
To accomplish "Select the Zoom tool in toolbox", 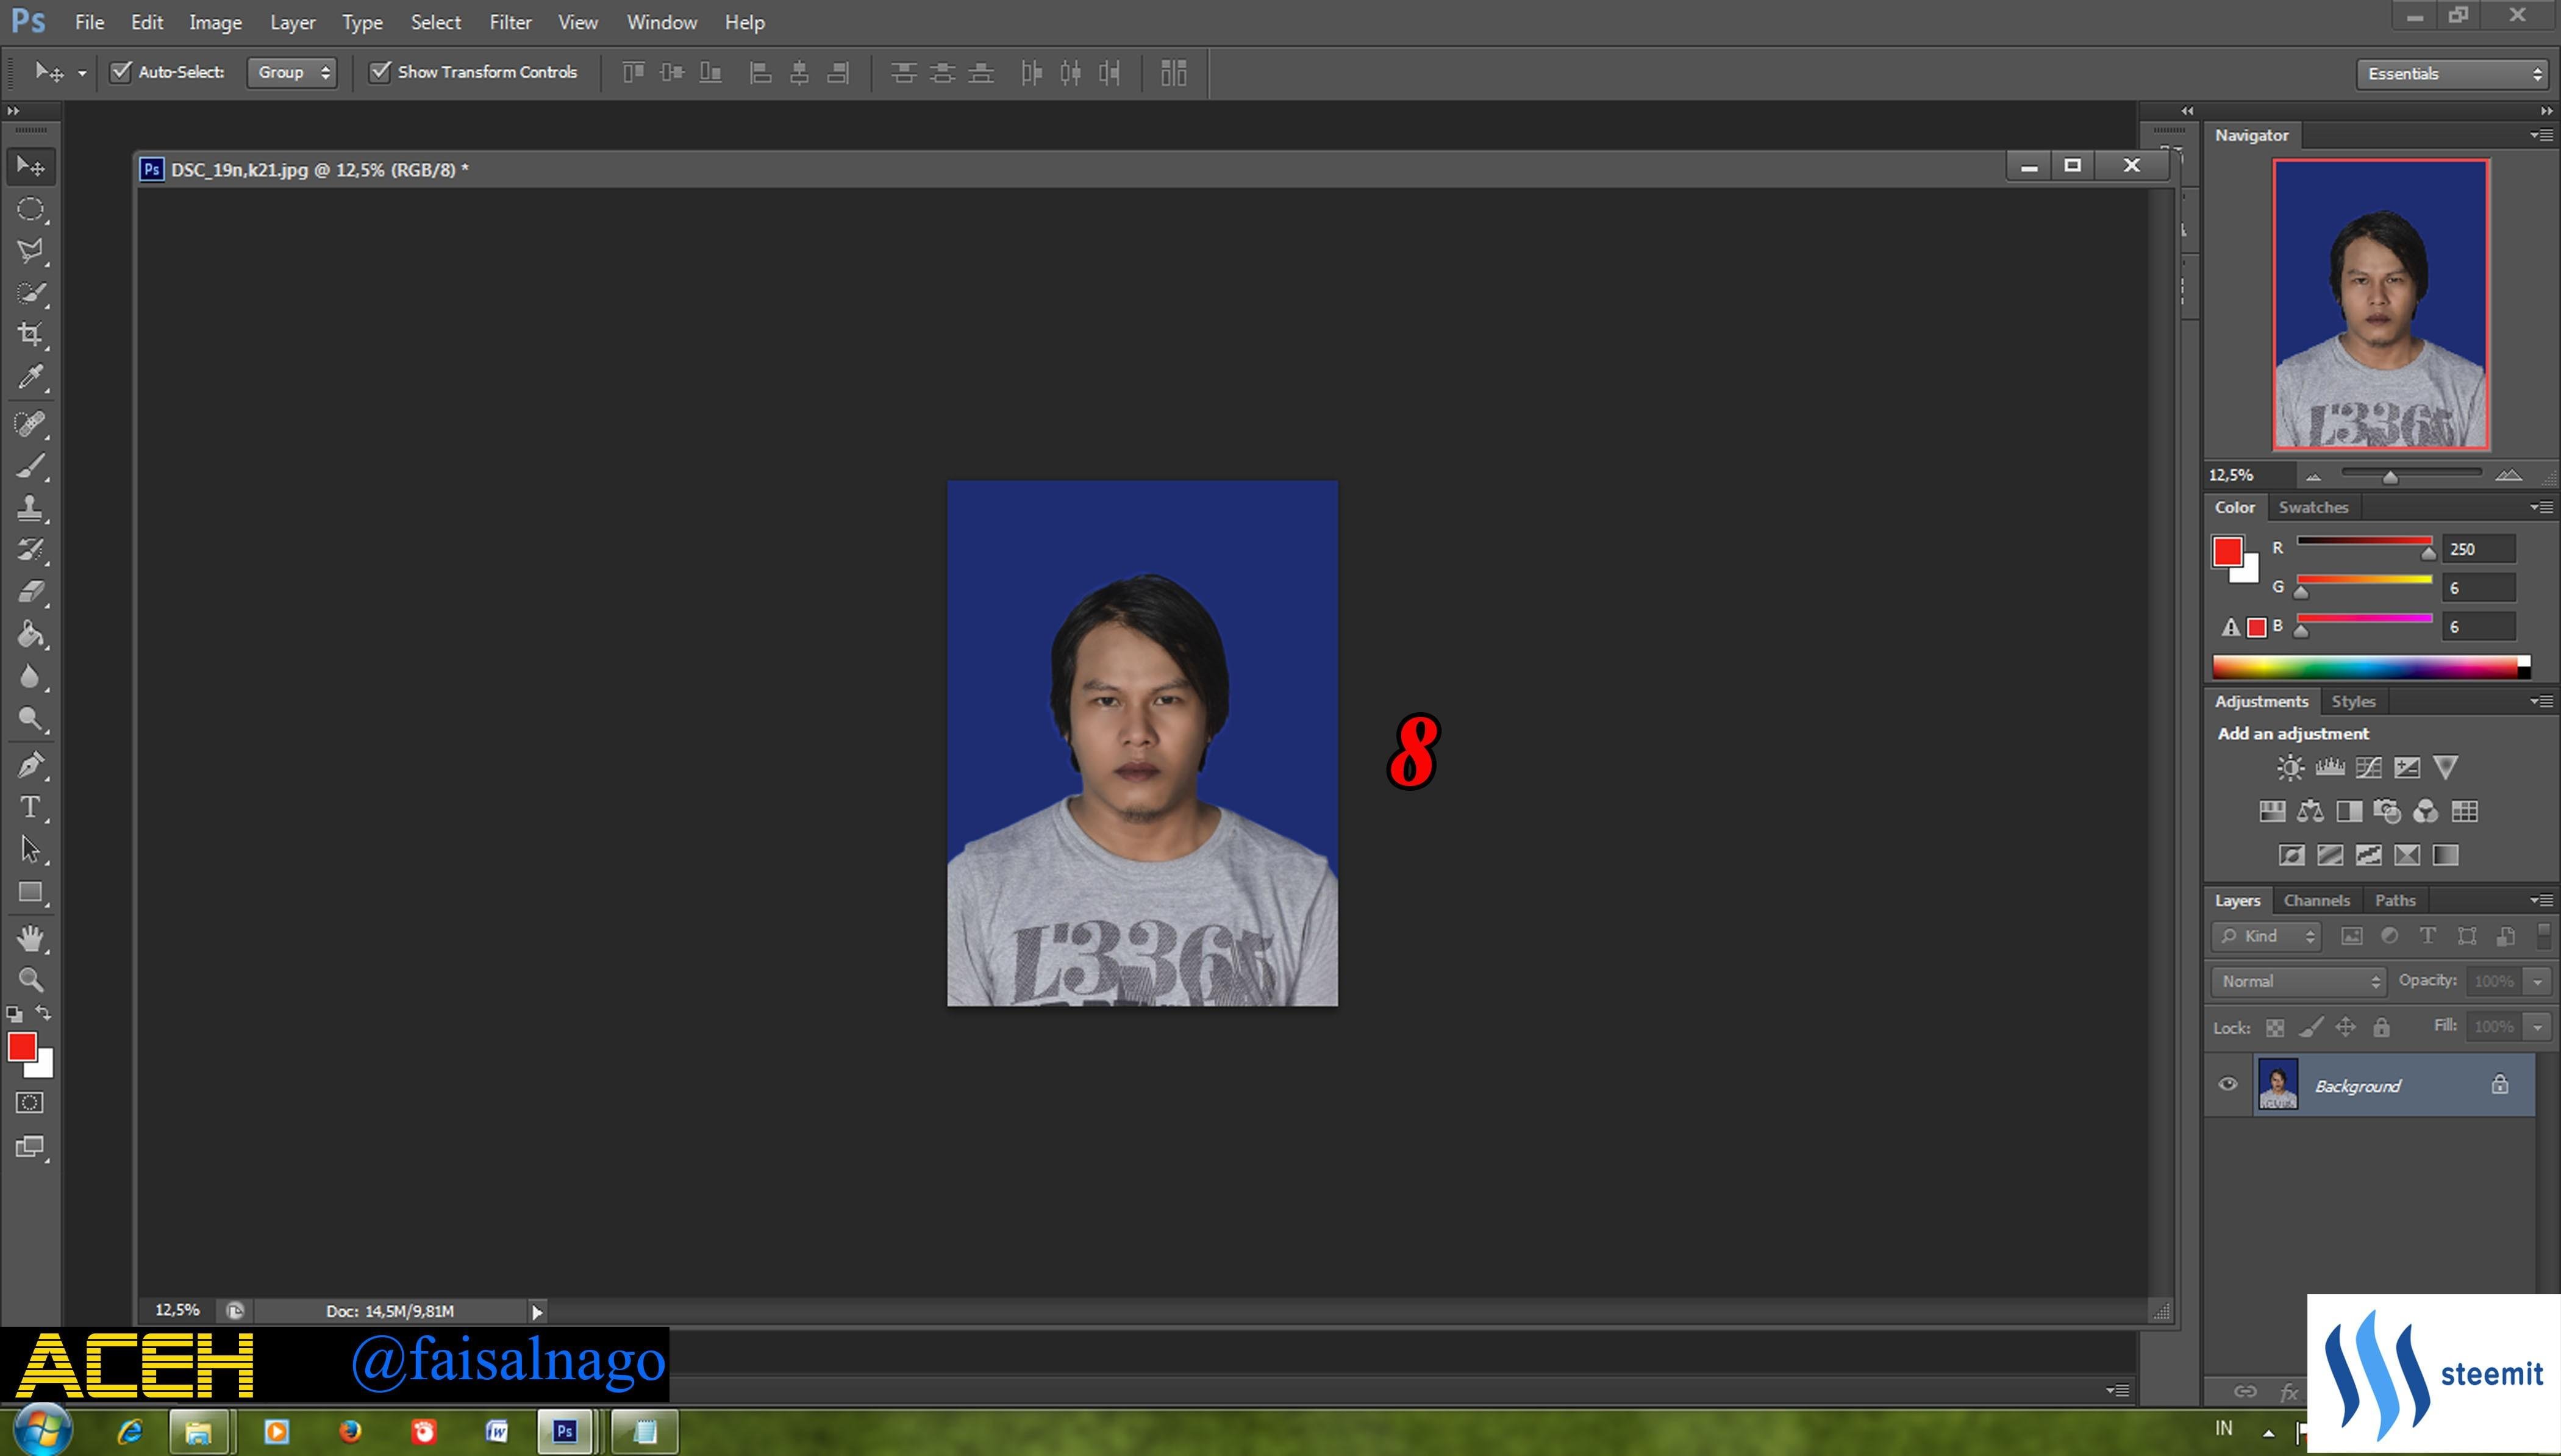I will [30, 980].
